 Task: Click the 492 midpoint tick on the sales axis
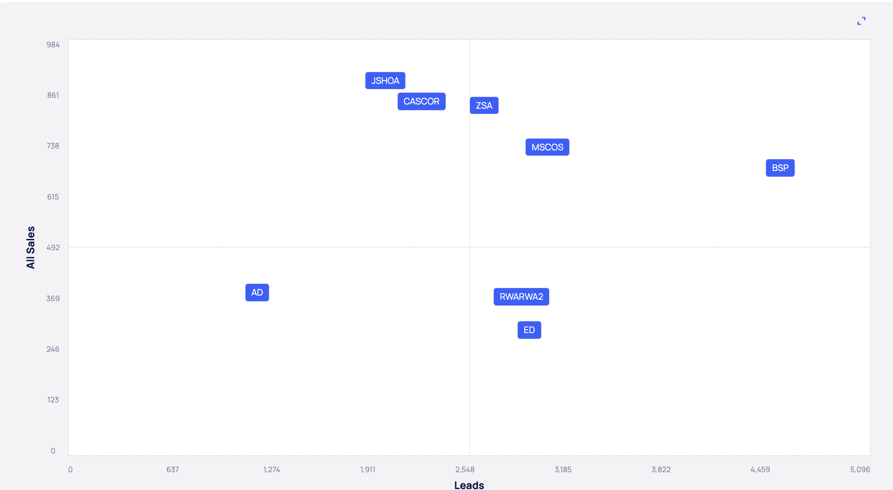tap(53, 247)
